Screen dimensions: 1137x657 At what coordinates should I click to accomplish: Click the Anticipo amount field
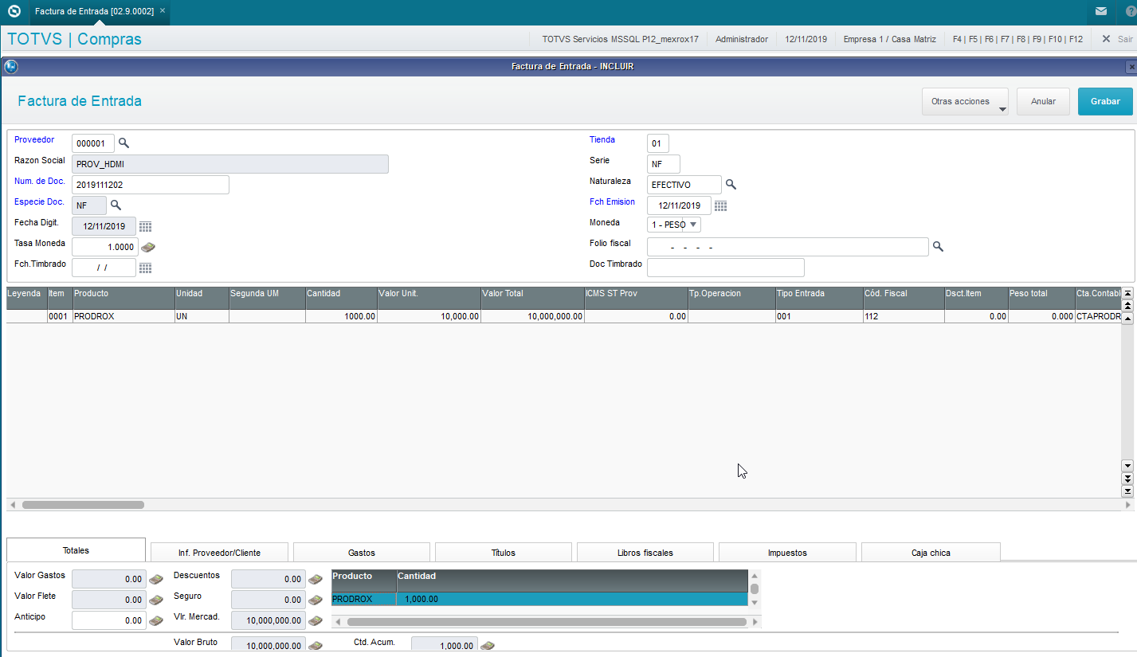tap(109, 620)
